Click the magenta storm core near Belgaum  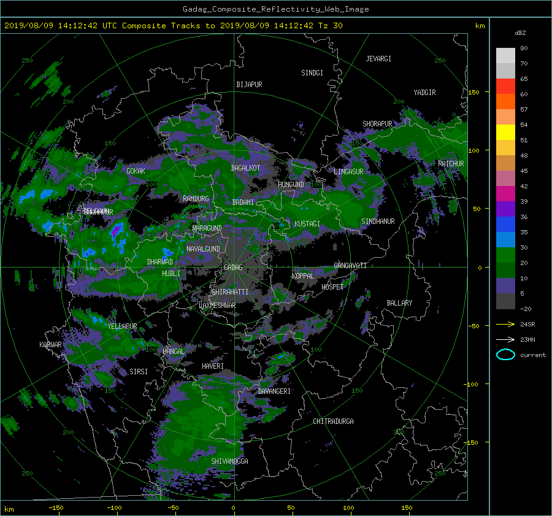[116, 230]
